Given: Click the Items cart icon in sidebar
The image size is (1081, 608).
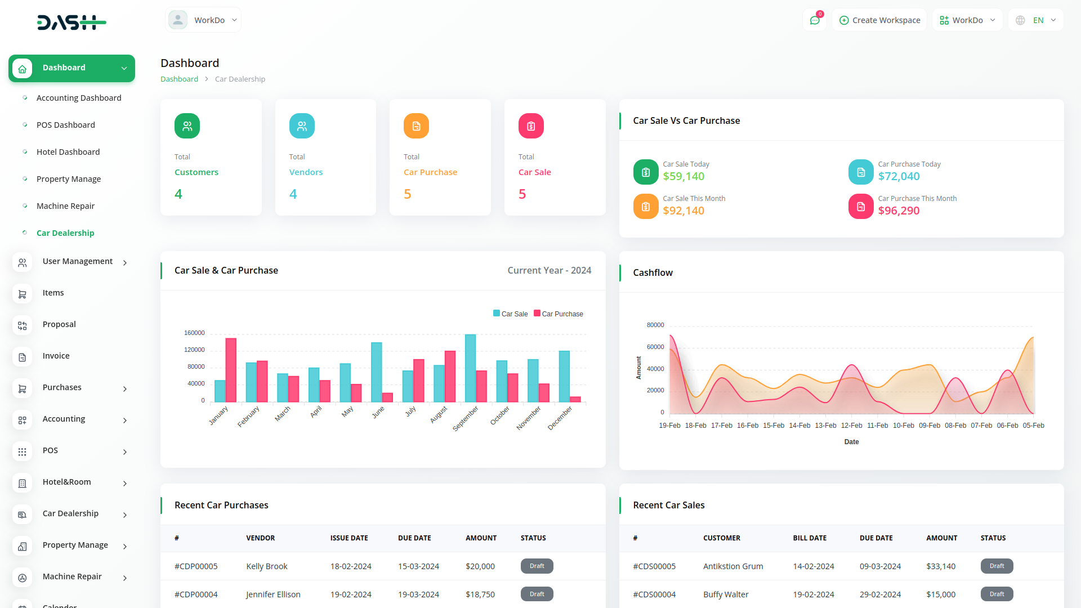Looking at the screenshot, I should tap(23, 294).
